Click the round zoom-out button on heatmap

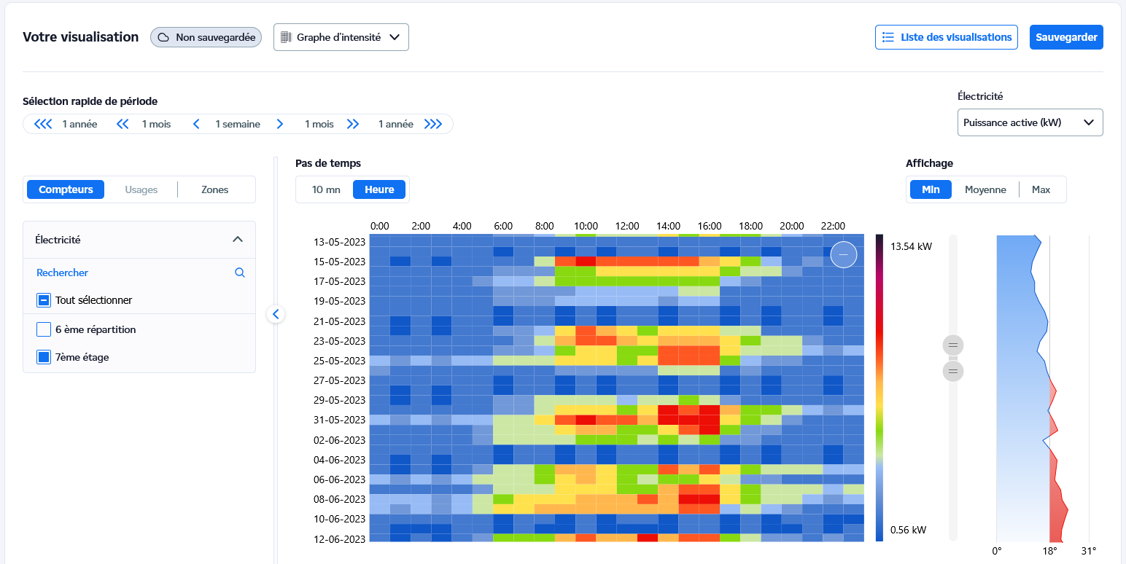[x=844, y=254]
